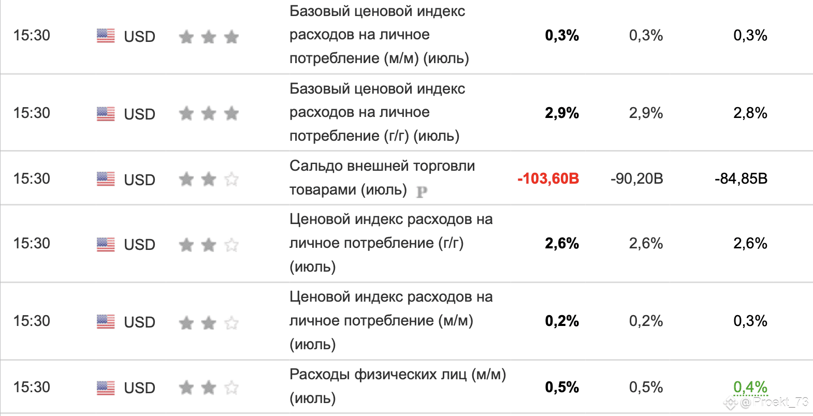813x416 pixels.
Task: Click the revised previous value 0,4% in green
Action: (750, 387)
